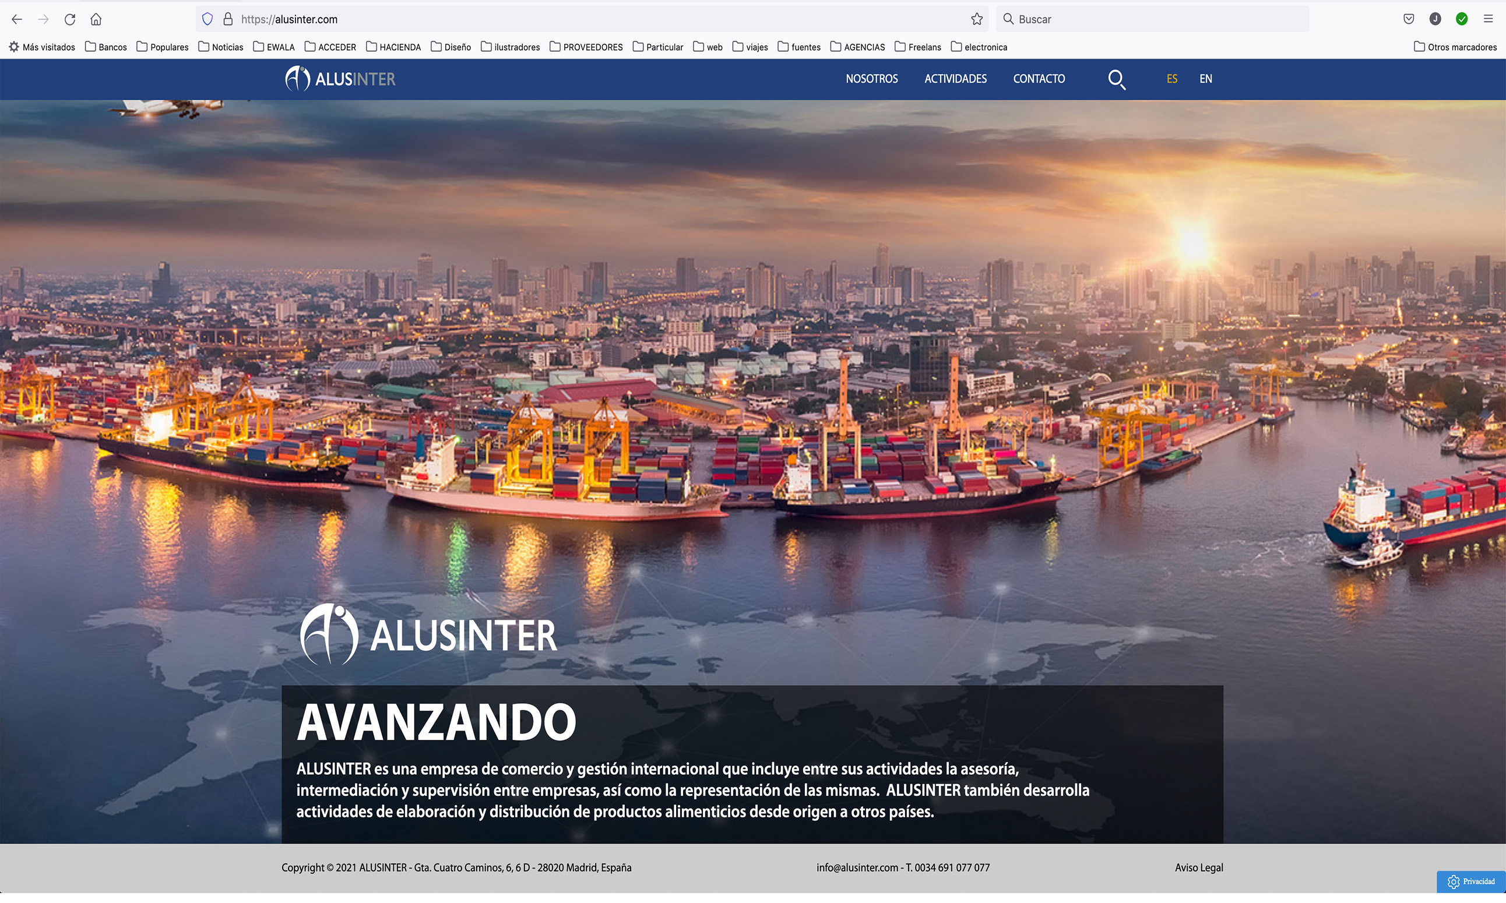The width and height of the screenshot is (1506, 903).
Task: Click the browser back arrow
Action: tap(16, 19)
